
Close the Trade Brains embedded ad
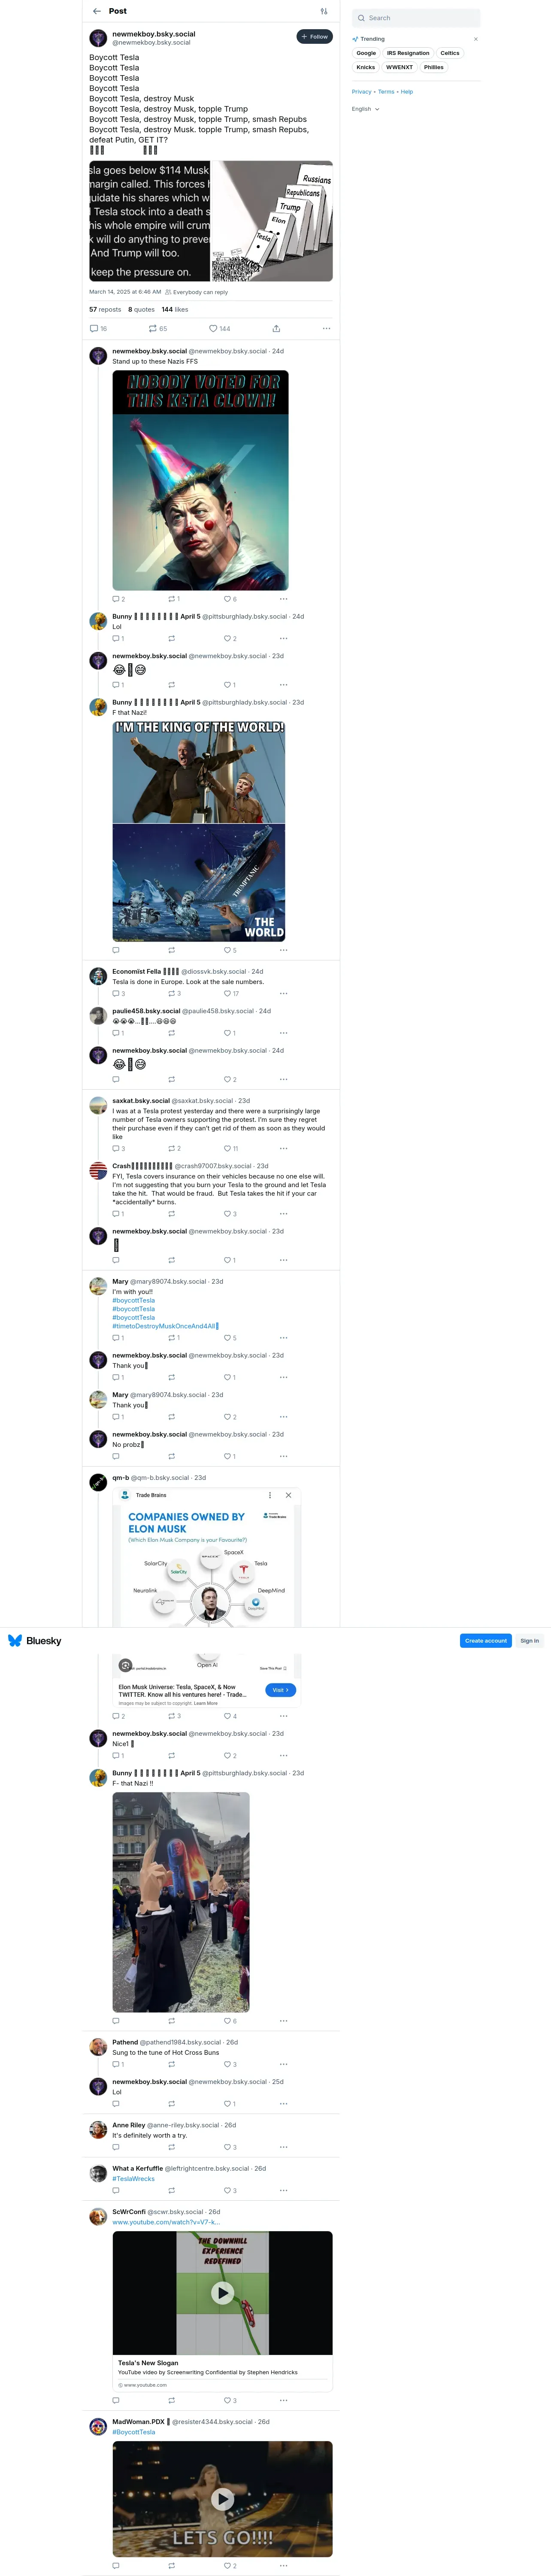tap(289, 1495)
